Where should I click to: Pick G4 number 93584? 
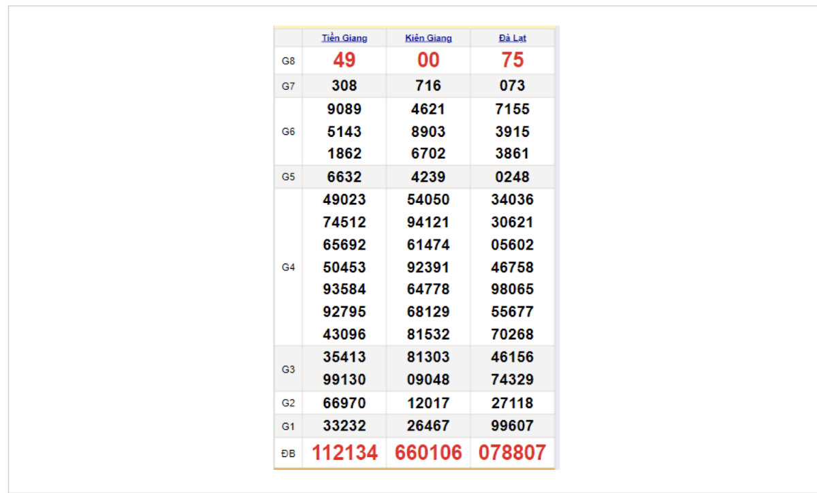coord(345,289)
